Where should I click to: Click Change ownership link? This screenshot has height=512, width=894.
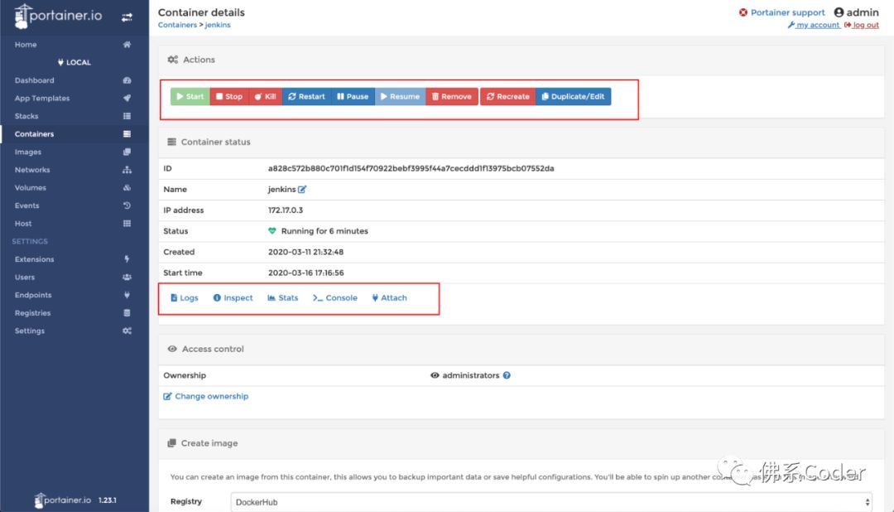(206, 396)
